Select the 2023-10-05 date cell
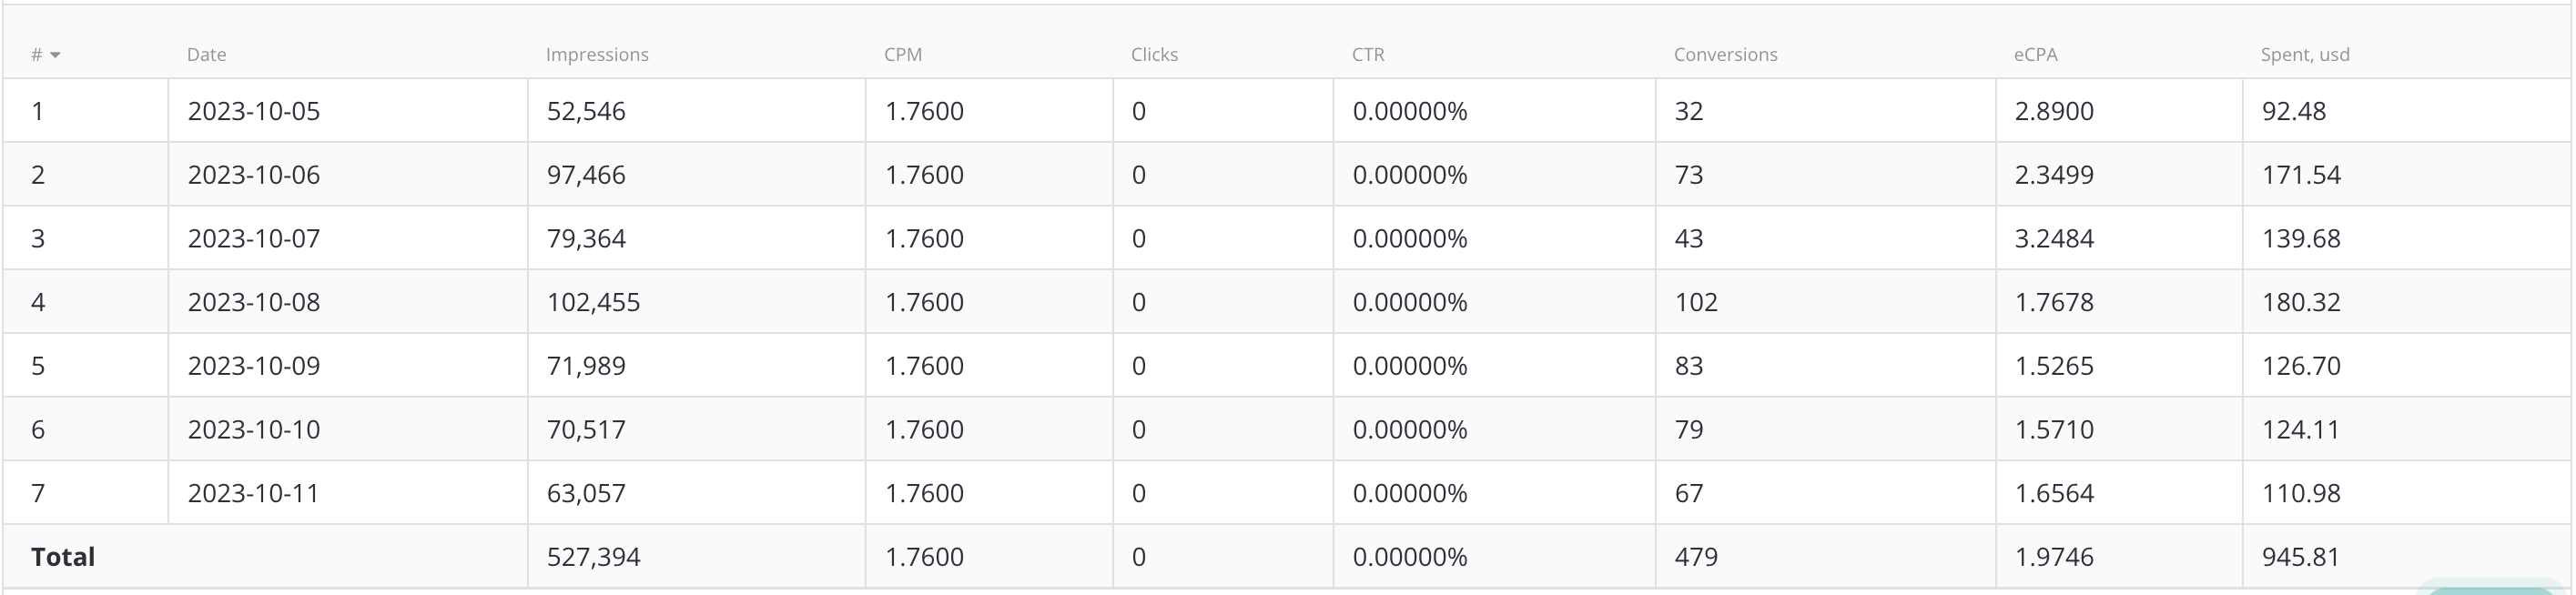Viewport: 2576px width, 595px height. (253, 111)
